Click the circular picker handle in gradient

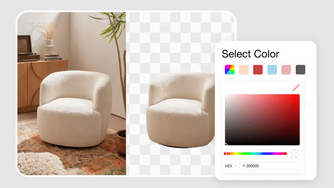[226, 144]
